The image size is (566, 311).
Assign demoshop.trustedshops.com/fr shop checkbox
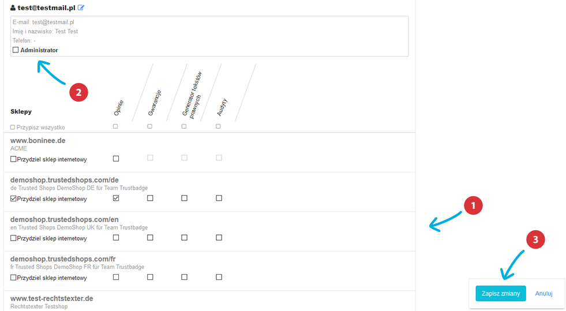[13, 278]
